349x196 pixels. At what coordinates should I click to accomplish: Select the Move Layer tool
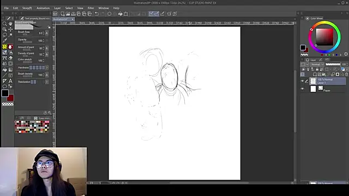point(10,29)
